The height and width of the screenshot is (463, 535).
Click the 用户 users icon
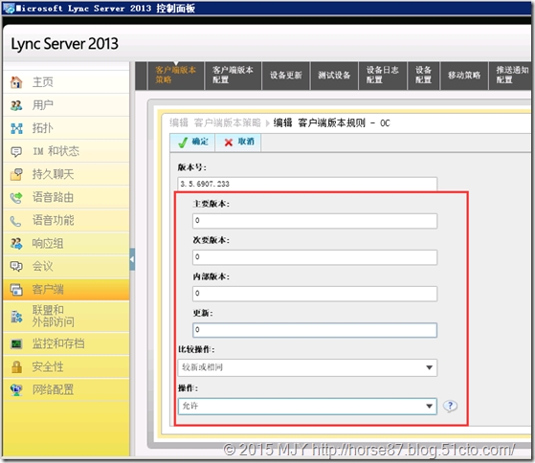(16, 105)
